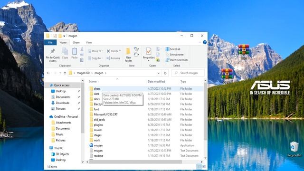Click the Rename button
This screenshot has height=171, width=304.
click(x=114, y=58)
